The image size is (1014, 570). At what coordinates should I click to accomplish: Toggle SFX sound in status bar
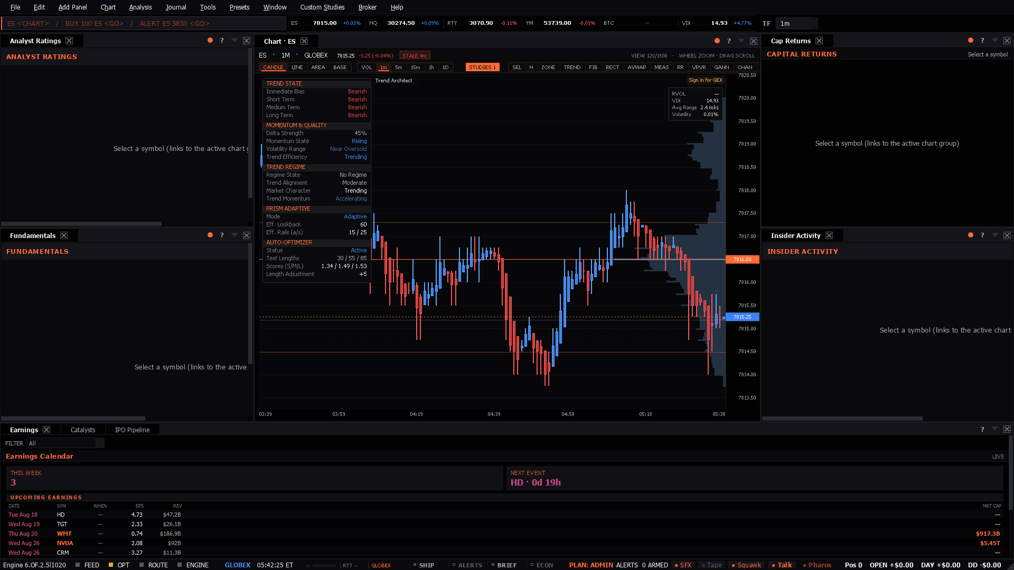(683, 565)
